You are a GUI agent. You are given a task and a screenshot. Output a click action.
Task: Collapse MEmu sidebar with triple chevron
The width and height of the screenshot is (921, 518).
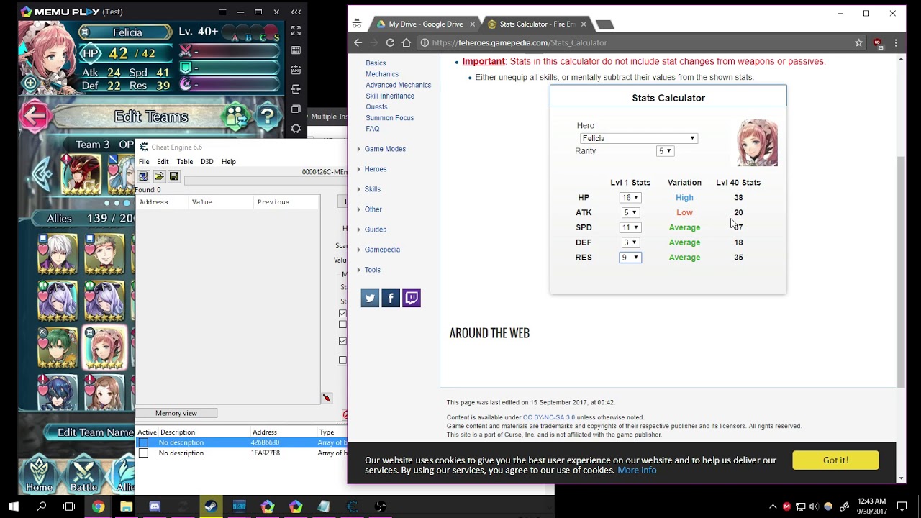click(x=296, y=12)
